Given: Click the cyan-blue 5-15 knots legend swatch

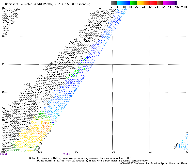Looking at the screenshot, I should [124, 3].
